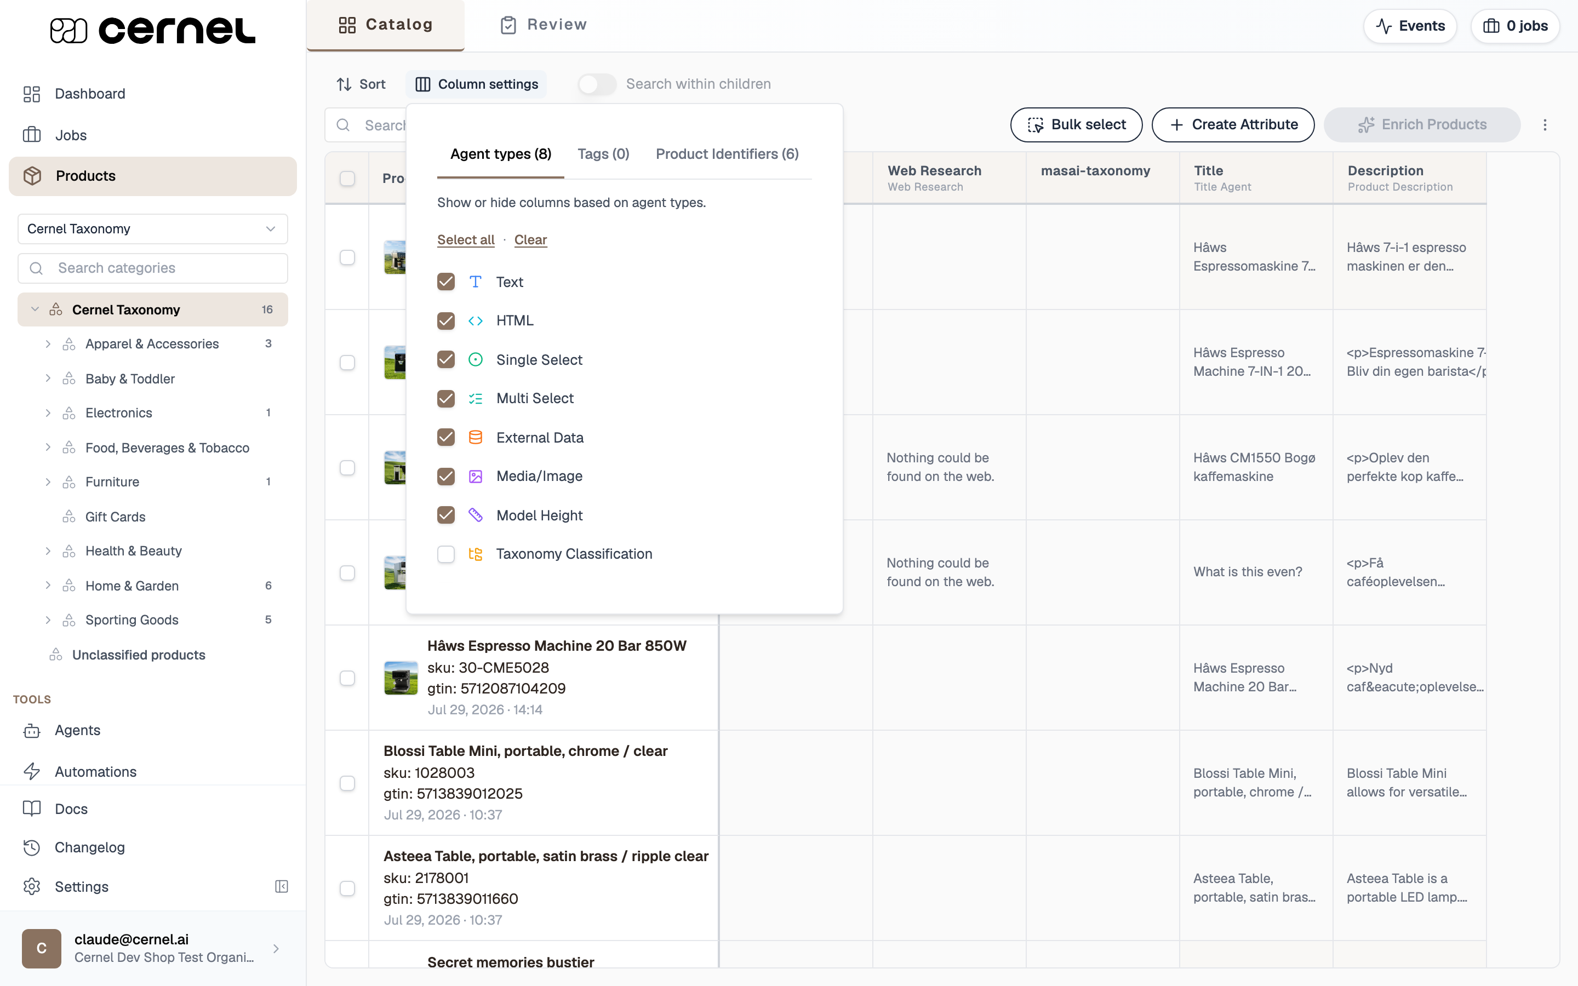Open Unclassified products category

[x=138, y=655]
